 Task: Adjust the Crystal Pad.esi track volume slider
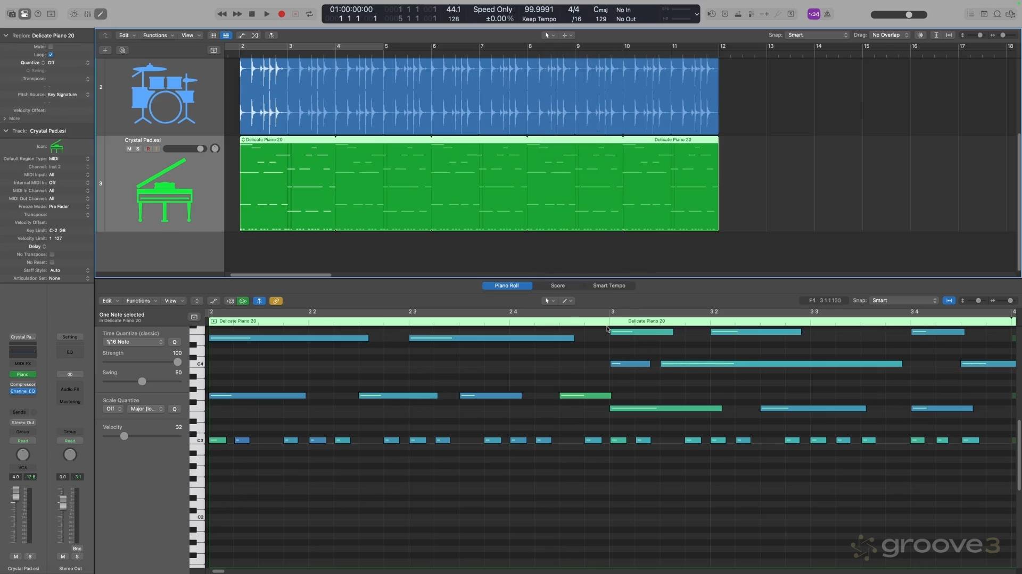click(x=184, y=149)
